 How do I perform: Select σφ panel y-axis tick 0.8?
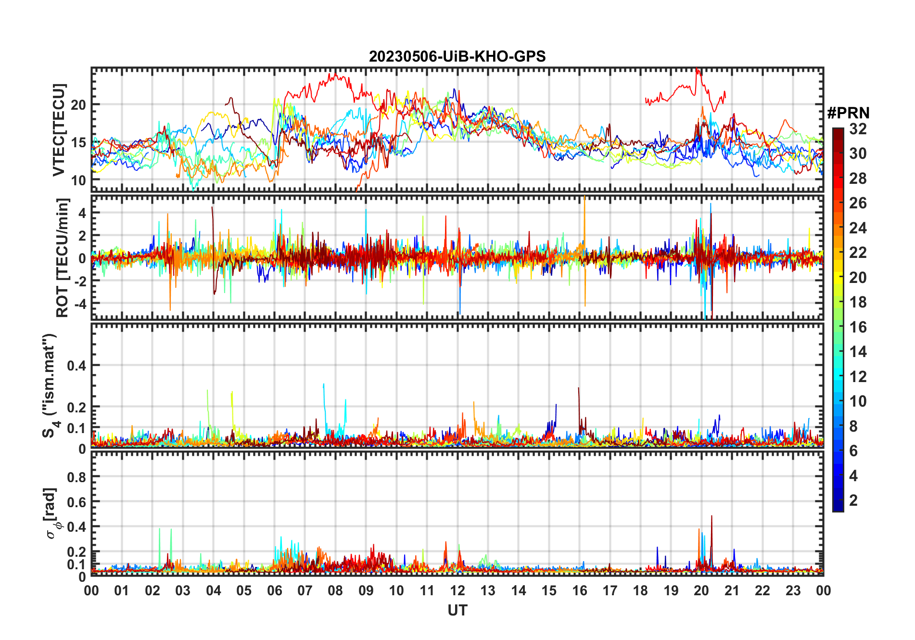click(76, 477)
